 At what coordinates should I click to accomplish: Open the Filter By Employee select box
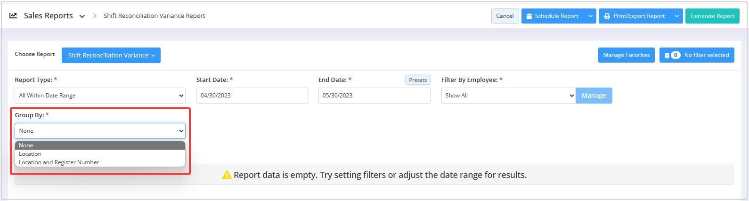coord(508,96)
